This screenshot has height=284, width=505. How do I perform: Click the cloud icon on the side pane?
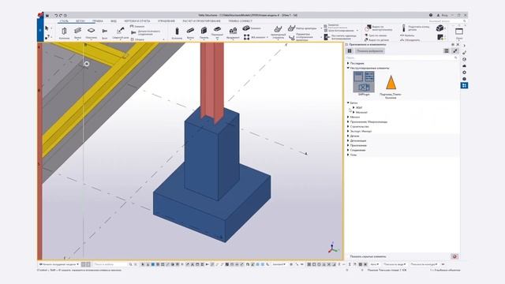[464, 65]
